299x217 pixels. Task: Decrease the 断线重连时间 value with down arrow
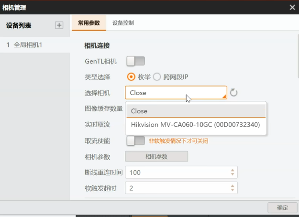[233, 174]
